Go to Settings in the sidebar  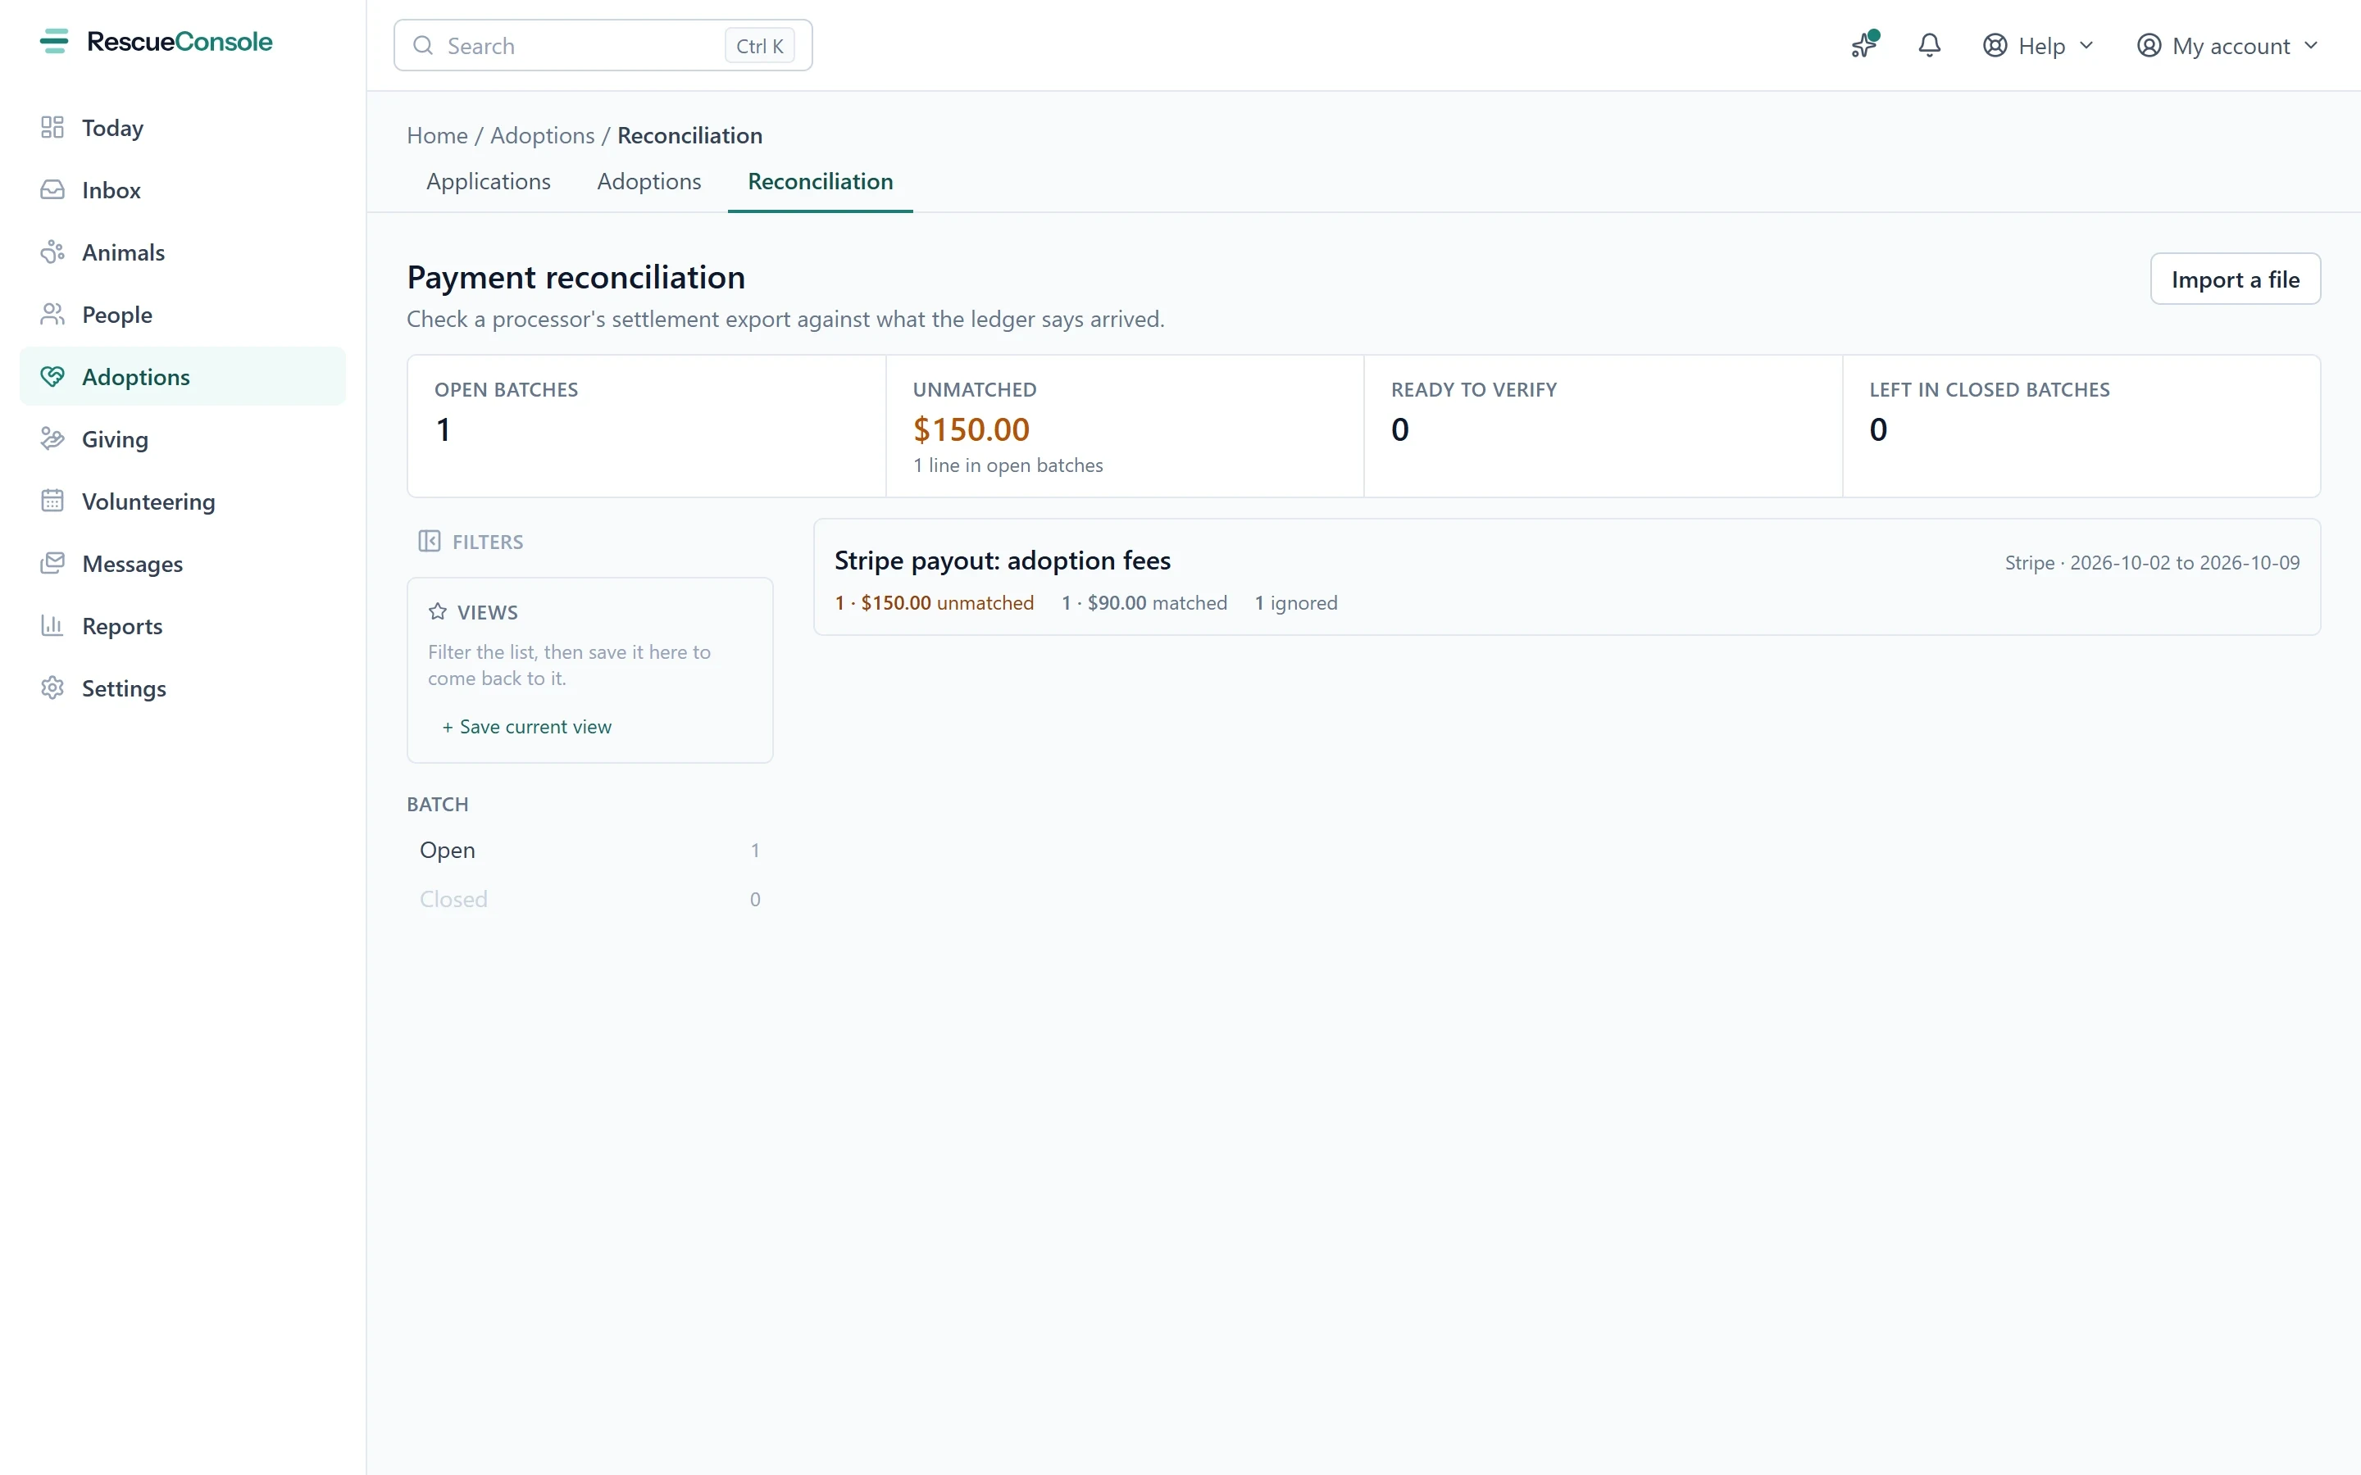pos(183,688)
